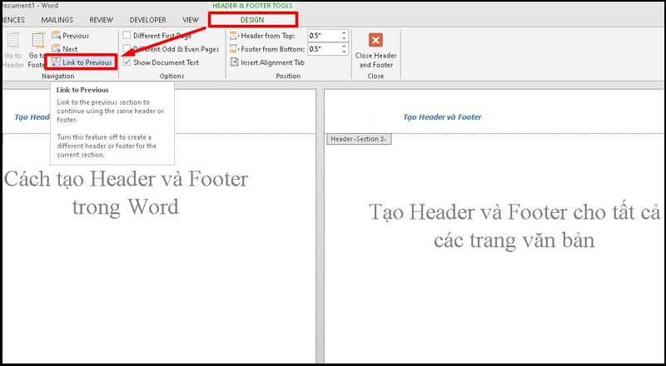Toggle Link to Previous
This screenshot has height=366, width=666.
(82, 62)
